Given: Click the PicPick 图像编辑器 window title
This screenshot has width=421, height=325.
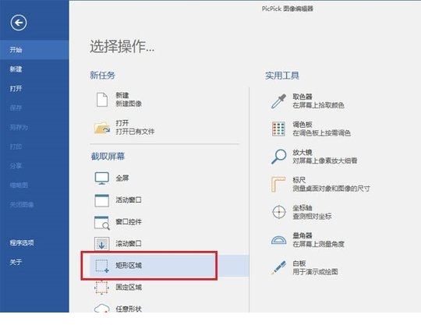Looking at the screenshot, I should click(288, 9).
